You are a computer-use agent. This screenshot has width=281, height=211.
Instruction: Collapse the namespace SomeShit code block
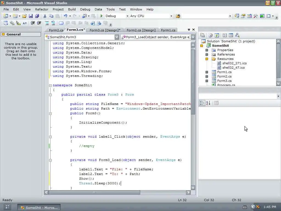pyautogui.click(x=50, y=85)
